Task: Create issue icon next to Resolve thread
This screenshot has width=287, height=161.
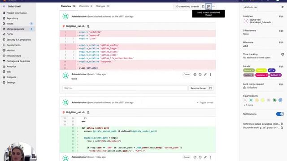Action: (210, 88)
